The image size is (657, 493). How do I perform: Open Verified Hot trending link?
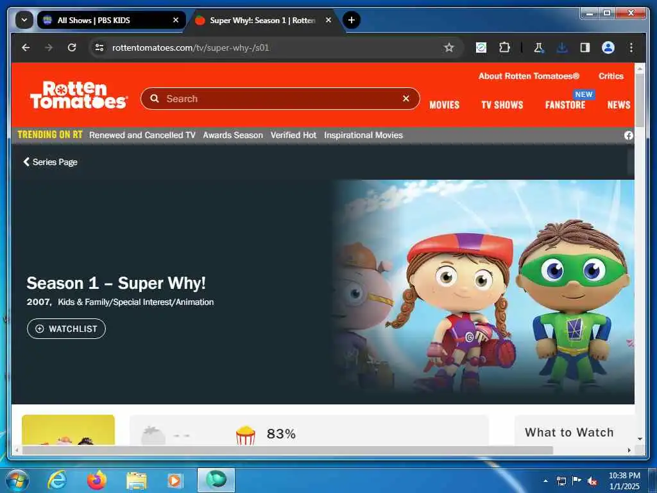tap(293, 135)
